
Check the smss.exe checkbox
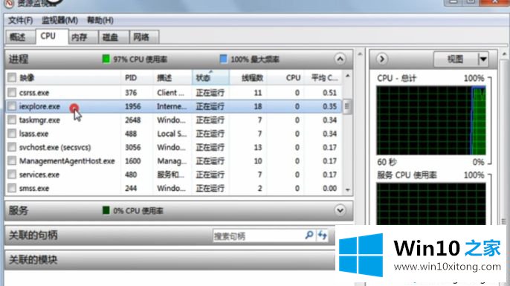12,188
